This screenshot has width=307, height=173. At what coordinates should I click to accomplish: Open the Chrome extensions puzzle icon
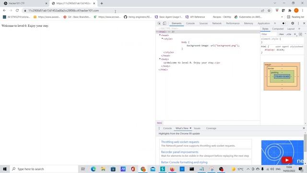coord(290,11)
